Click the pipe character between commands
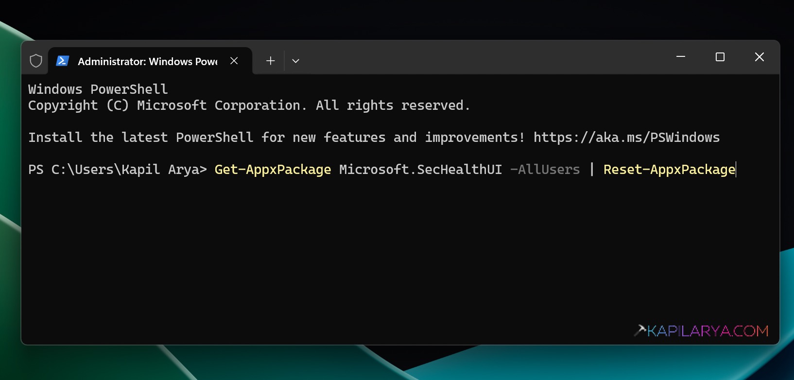The width and height of the screenshot is (794, 380). click(591, 170)
